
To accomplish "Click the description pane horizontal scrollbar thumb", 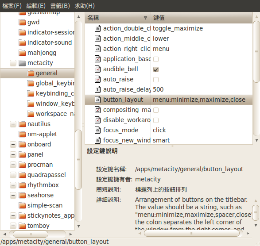I will pos(192,233).
